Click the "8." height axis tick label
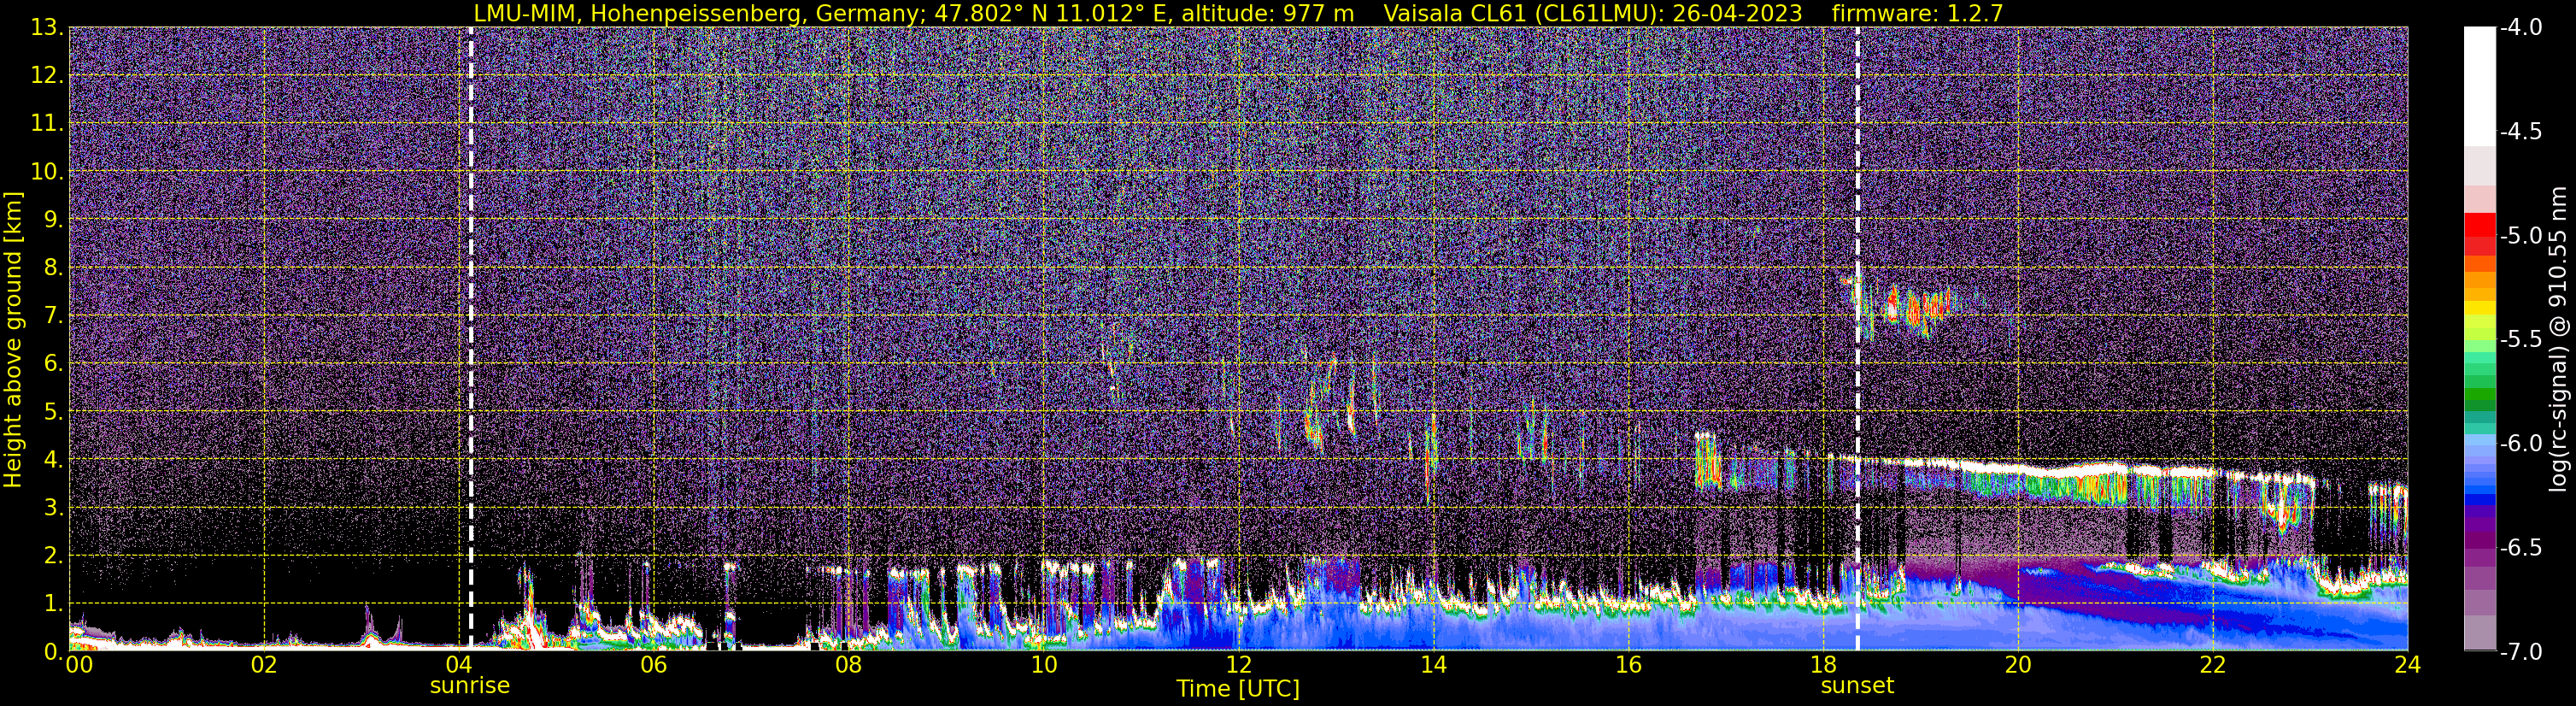Image resolution: width=2576 pixels, height=706 pixels. pos(54,268)
